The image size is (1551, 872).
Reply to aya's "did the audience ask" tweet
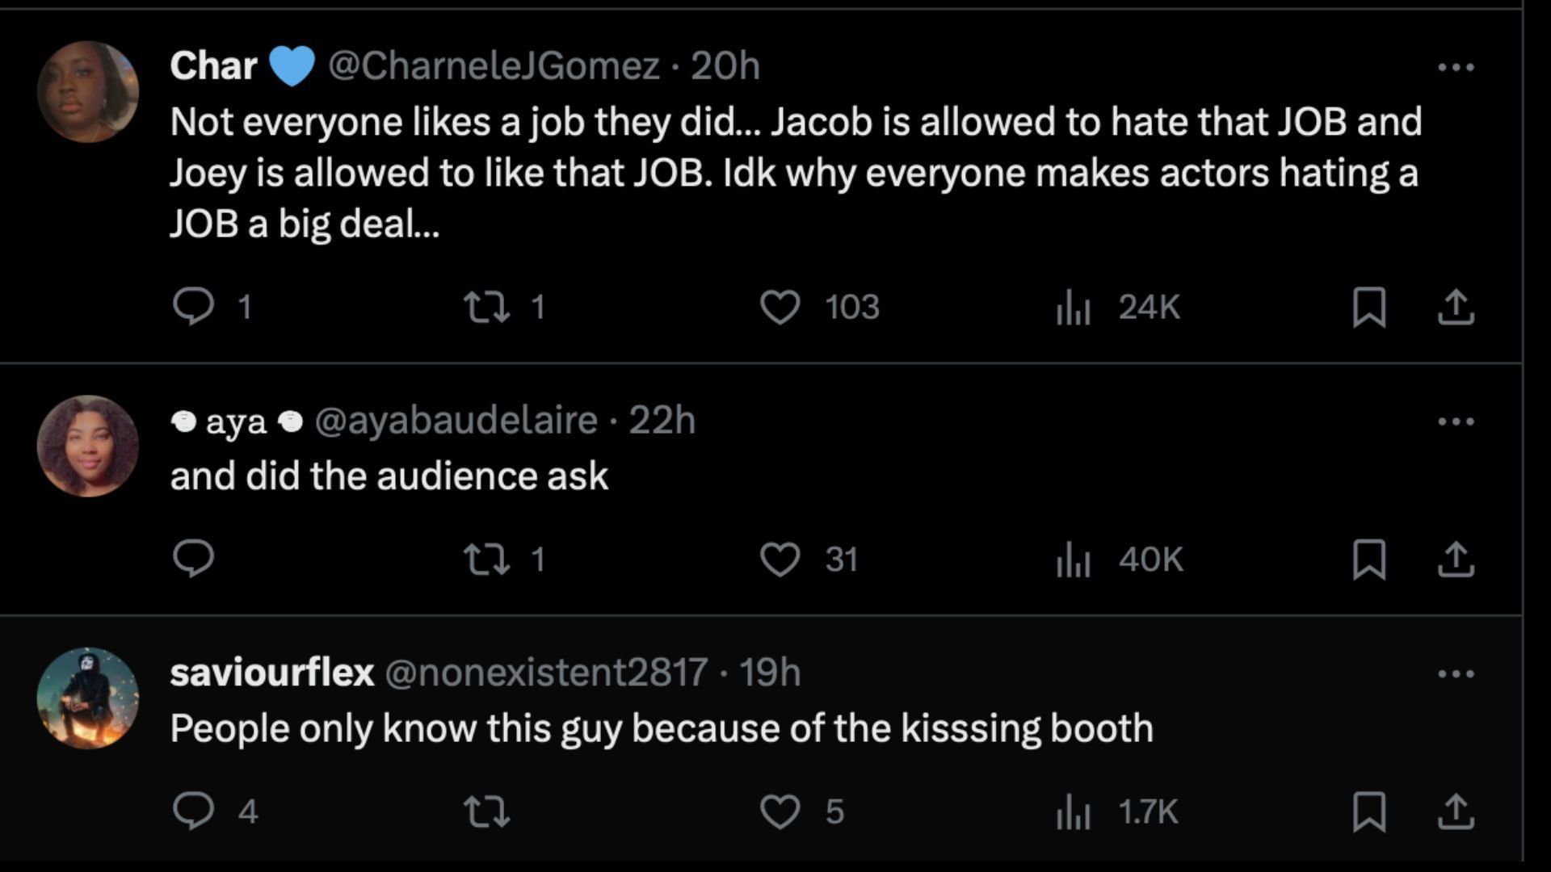tap(194, 559)
